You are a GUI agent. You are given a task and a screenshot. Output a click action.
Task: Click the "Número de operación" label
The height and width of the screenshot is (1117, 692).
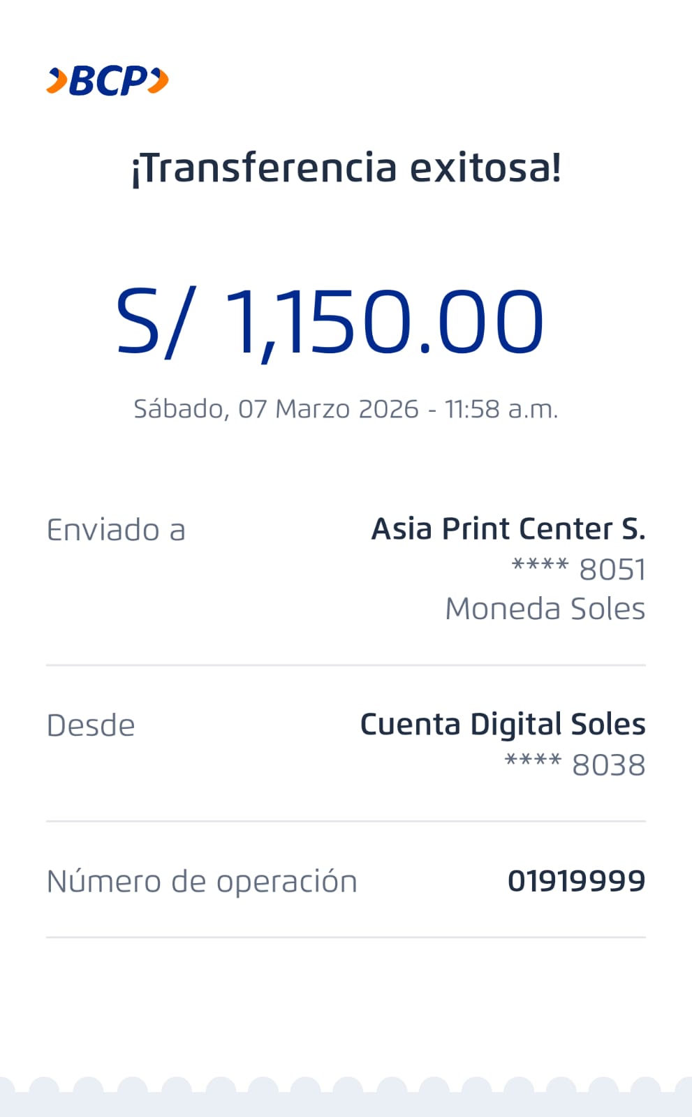(202, 882)
